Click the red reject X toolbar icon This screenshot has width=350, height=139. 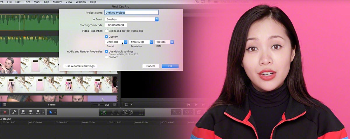click(5, 112)
